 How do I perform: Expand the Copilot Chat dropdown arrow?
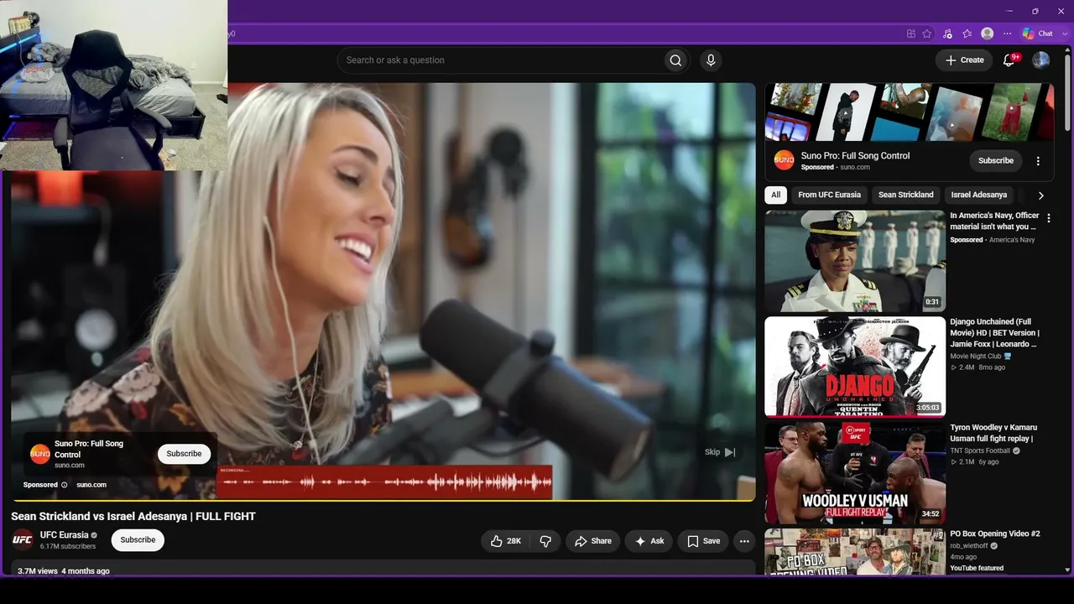(x=1063, y=34)
